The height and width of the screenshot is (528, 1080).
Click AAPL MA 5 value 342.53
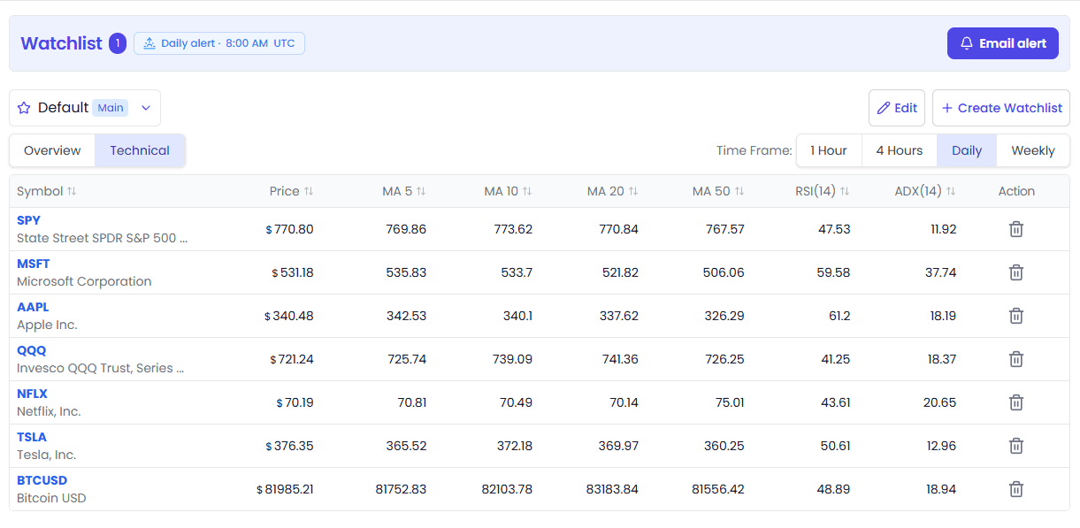(406, 316)
